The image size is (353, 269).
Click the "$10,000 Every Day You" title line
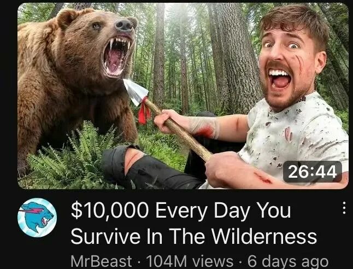click(181, 210)
